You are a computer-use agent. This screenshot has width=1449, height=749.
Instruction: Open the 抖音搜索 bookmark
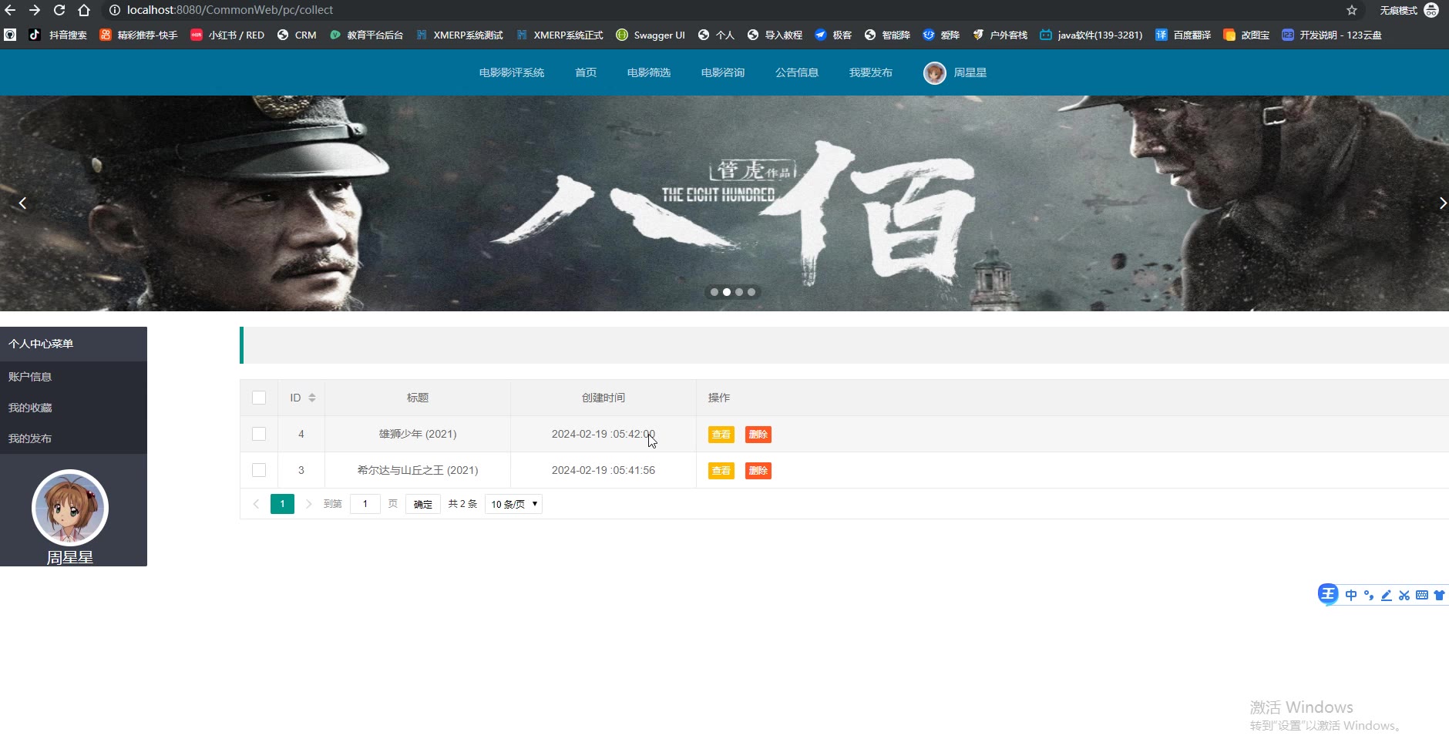(58, 35)
